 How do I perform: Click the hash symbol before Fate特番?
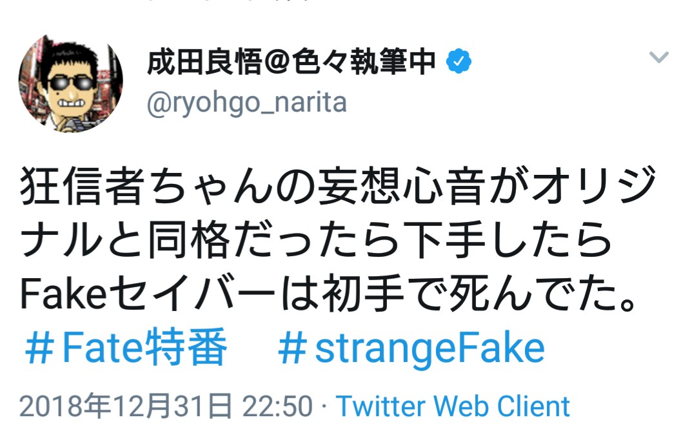[39, 348]
